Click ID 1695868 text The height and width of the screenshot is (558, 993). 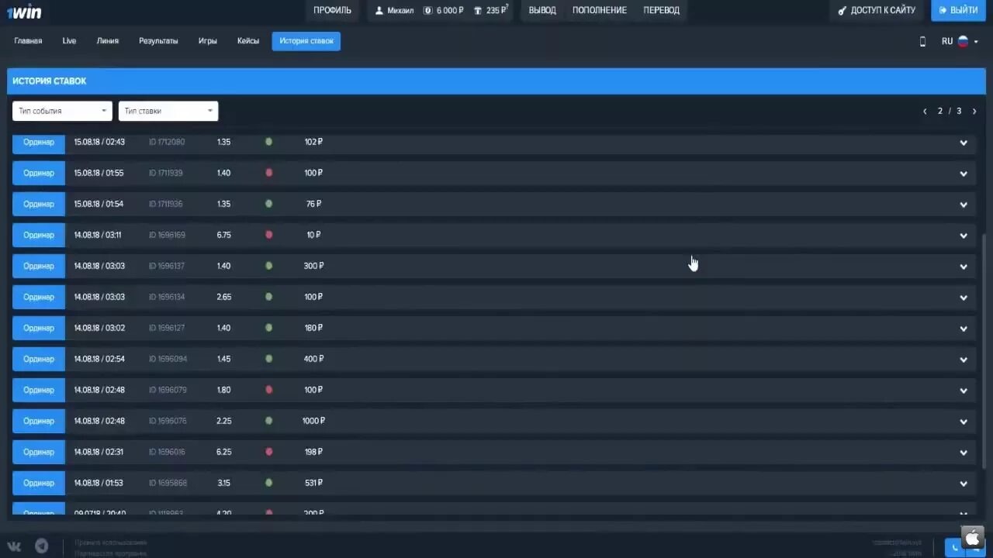pyautogui.click(x=168, y=483)
